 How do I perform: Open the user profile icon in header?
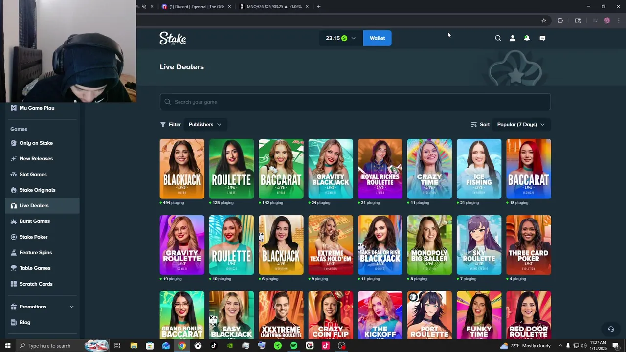[x=513, y=38]
